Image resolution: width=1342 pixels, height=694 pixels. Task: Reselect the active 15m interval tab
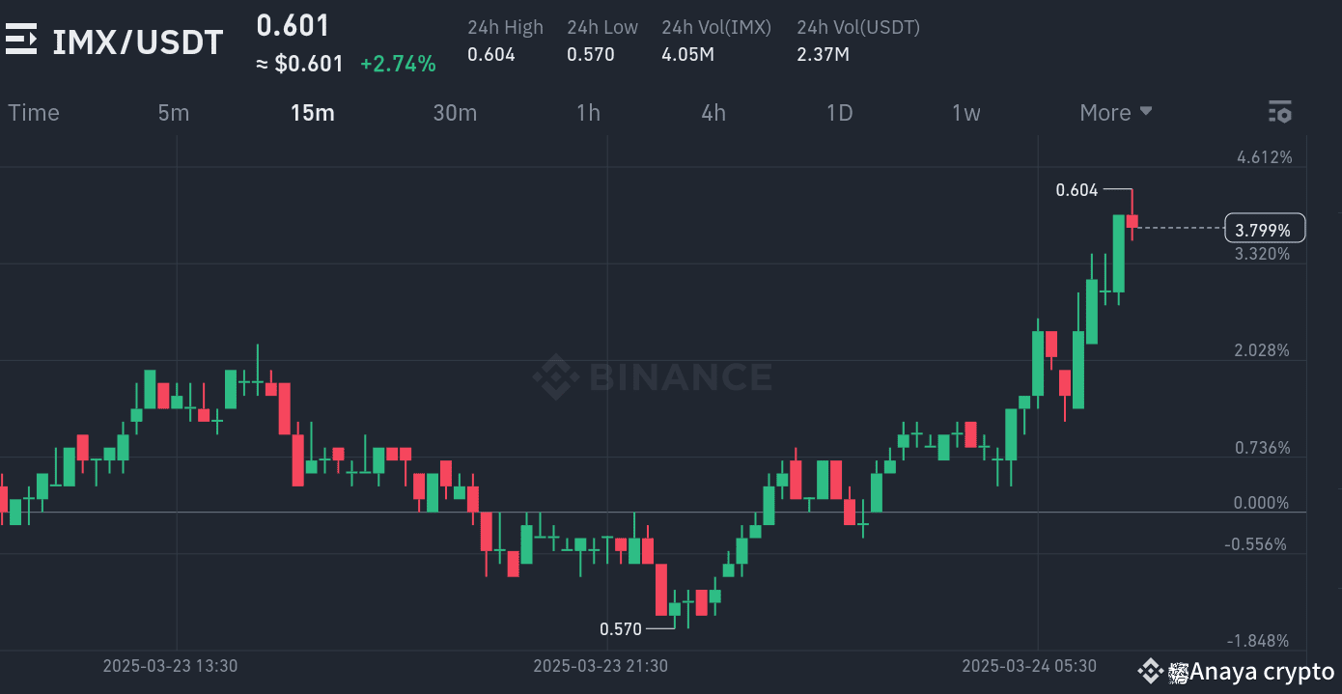[x=312, y=112]
